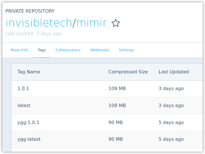Click 5 days ago for ygg-1.0.1
Image resolution: width=205 pixels, height=154 pixels.
click(x=171, y=123)
